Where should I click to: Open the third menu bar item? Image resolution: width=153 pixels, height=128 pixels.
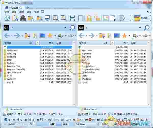[x=22, y=12]
